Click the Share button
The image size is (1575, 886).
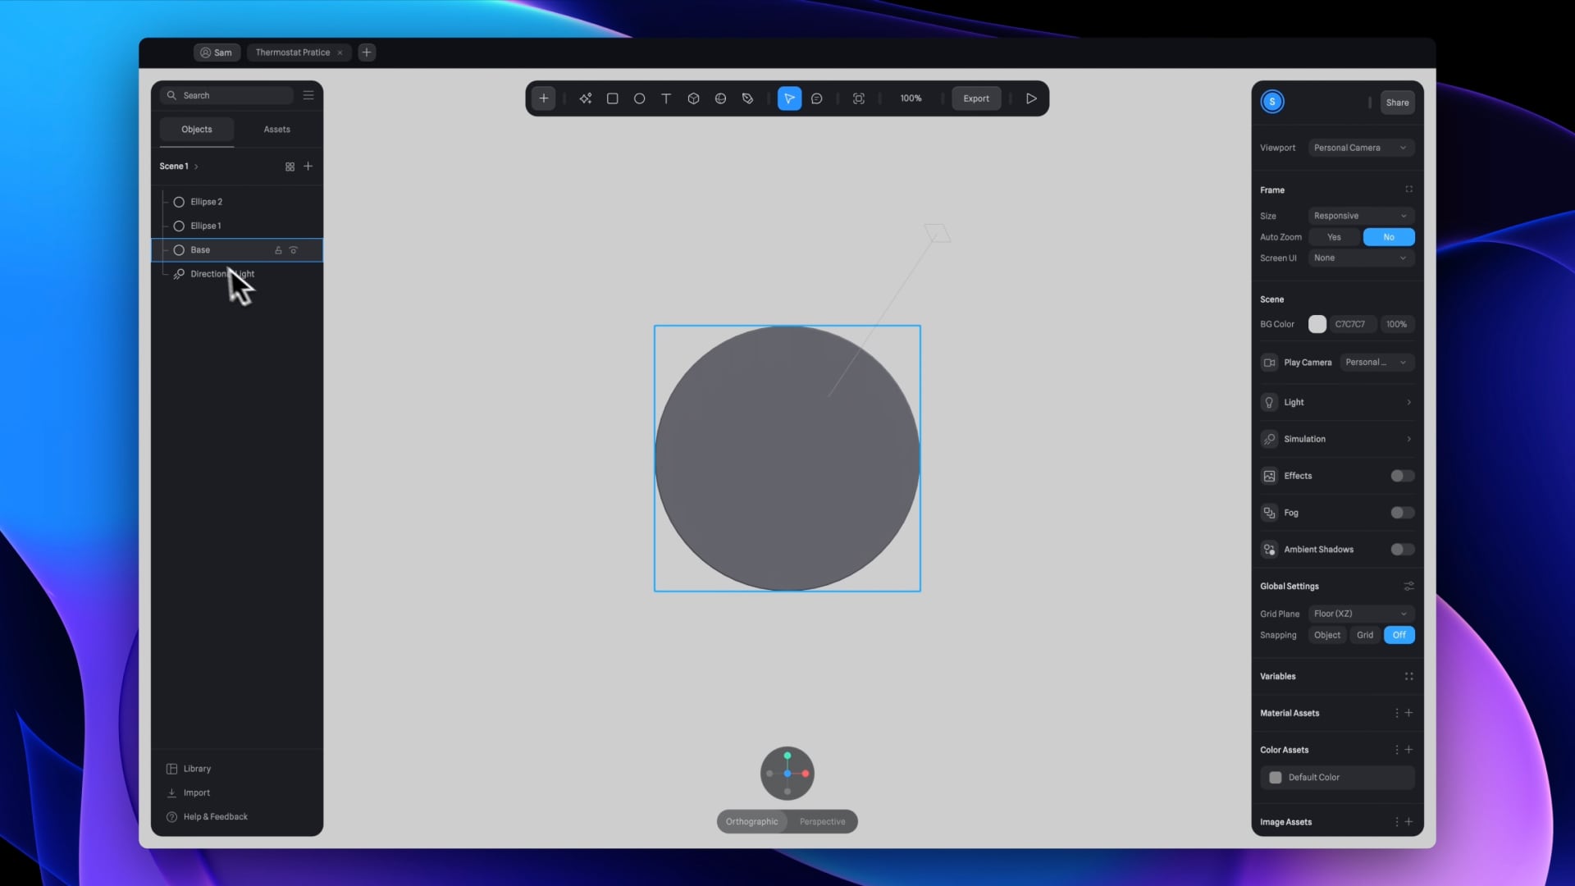click(1397, 103)
